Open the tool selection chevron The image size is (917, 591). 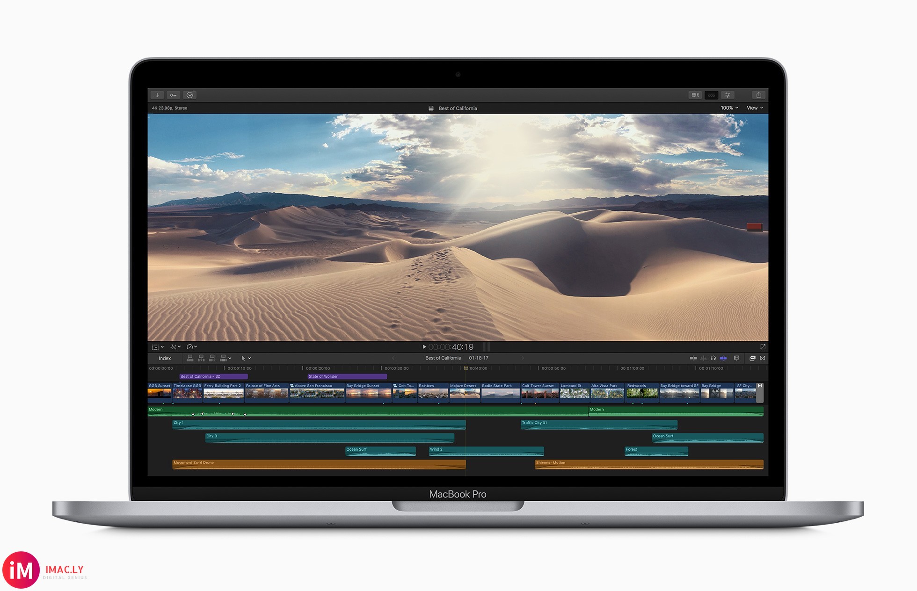pos(249,359)
